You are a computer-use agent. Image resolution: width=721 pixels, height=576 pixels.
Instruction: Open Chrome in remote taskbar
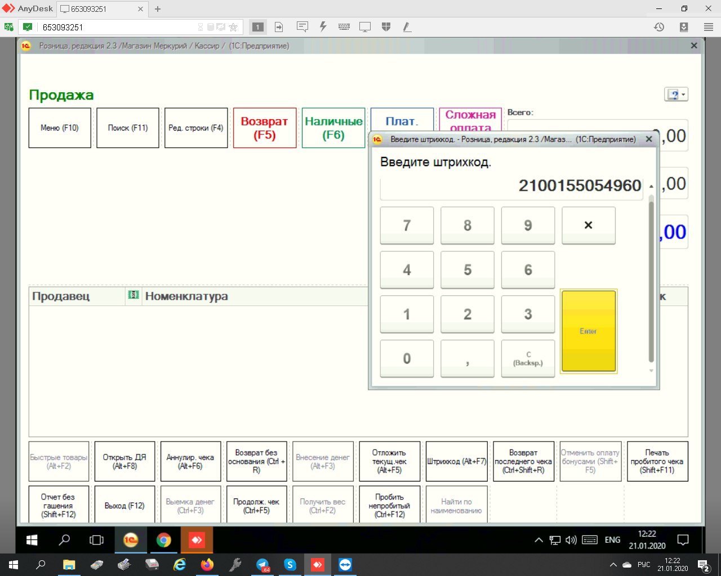pyautogui.click(x=164, y=540)
